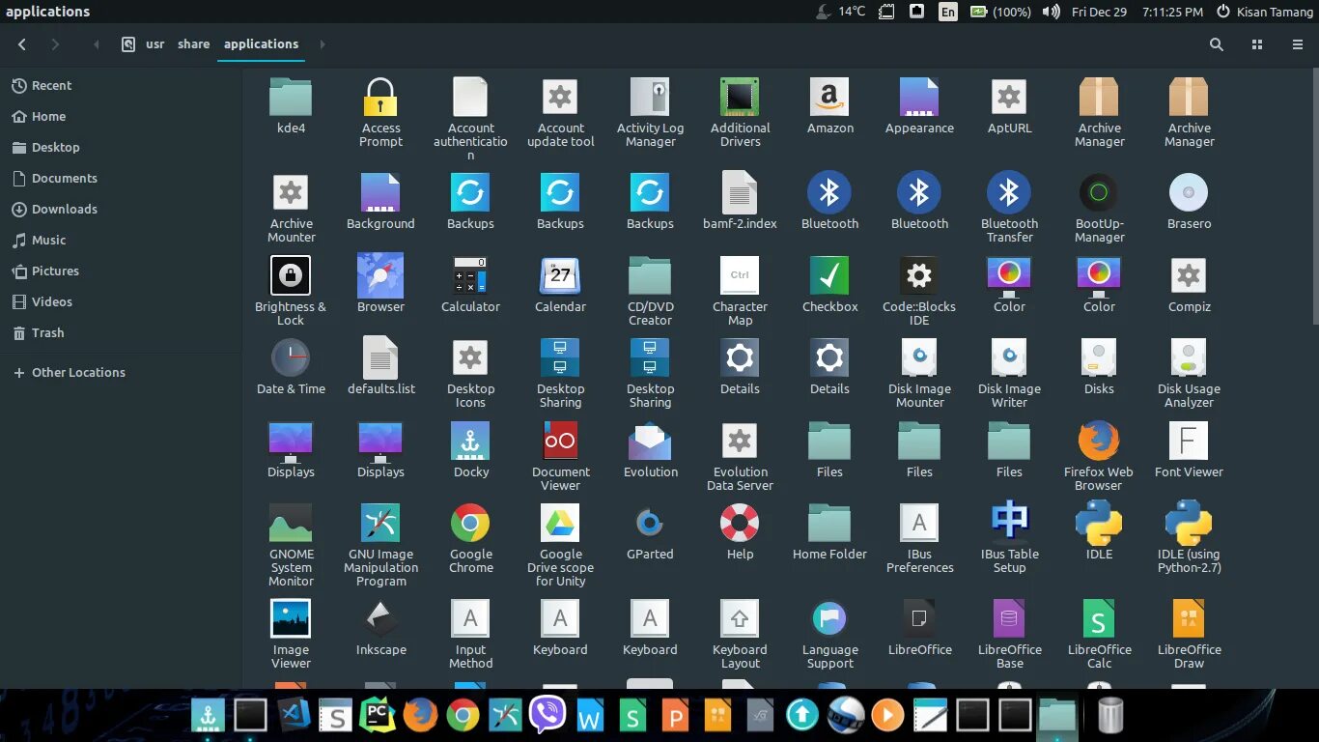Expand the path bar right arrow
The image size is (1319, 742).
point(323,44)
